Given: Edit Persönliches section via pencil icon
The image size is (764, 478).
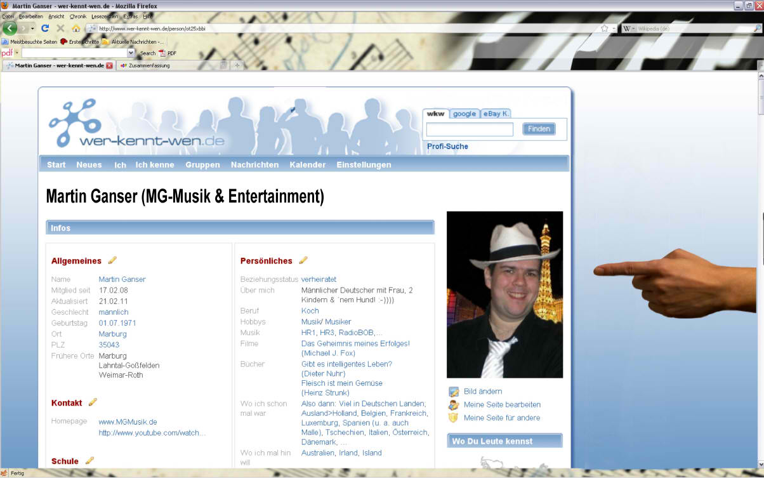Looking at the screenshot, I should pos(303,260).
